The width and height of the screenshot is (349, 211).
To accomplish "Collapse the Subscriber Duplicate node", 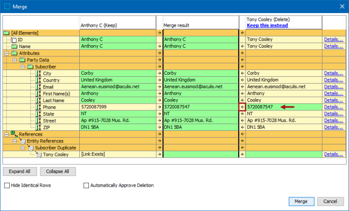I will [x=23, y=148].
